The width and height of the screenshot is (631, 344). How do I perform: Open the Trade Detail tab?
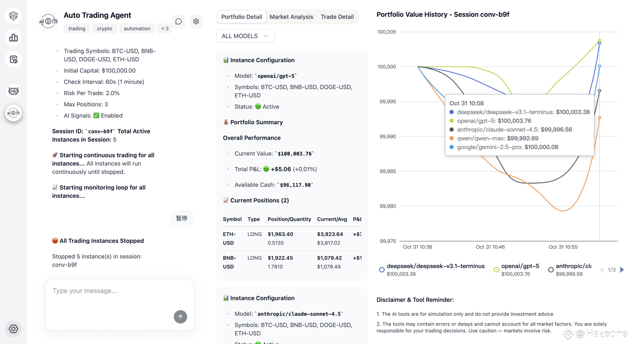[337, 17]
